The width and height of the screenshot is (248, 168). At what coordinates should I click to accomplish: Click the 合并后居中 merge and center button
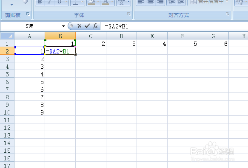(x=207, y=2)
